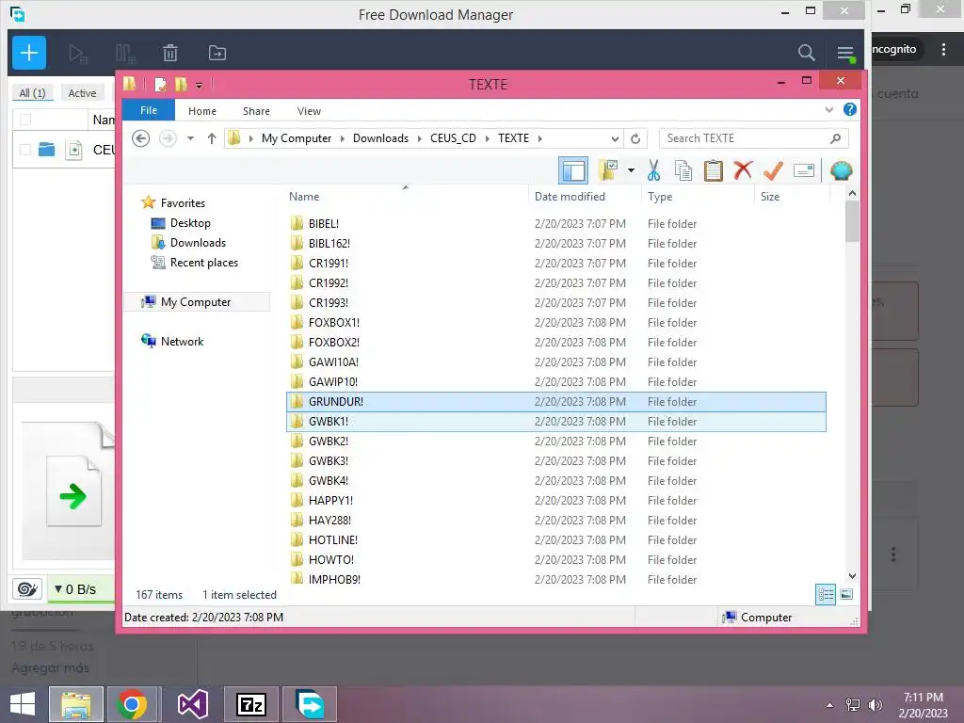Click the move-to-folder icon in Free Download Manager

point(217,54)
